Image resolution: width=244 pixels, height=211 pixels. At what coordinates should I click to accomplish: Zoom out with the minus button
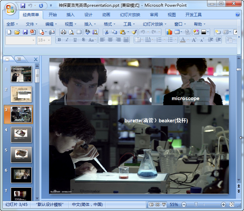(x=184, y=205)
